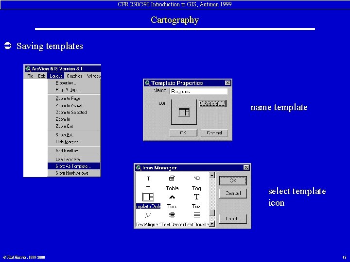
Task: Click scroll down arrow in Icon Manager
Action: point(212,224)
